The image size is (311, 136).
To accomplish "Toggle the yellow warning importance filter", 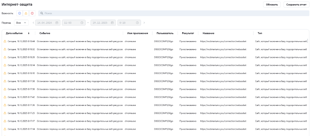I will coord(26,13).
